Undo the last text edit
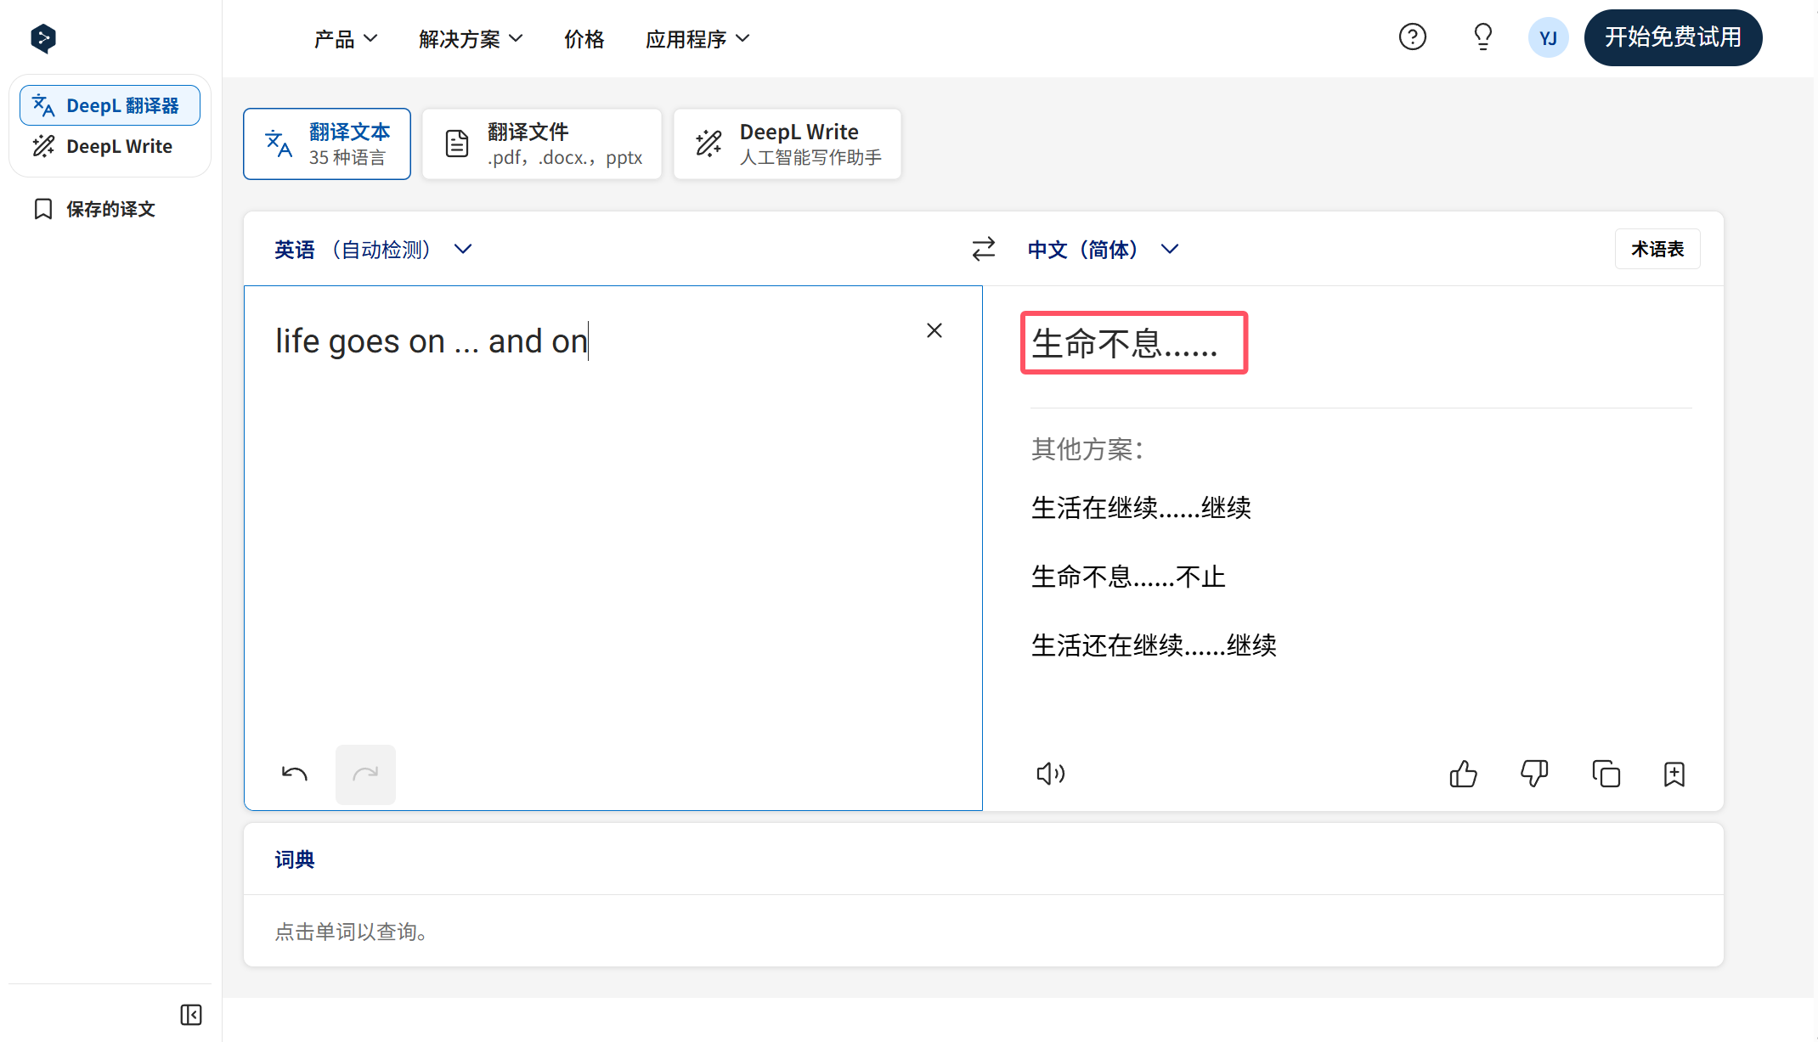 coord(293,774)
